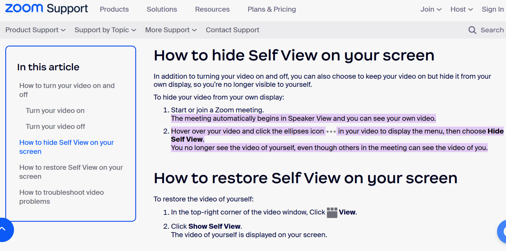Open the Products menu
The image size is (506, 251).
pos(114,9)
